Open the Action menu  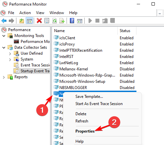coord(25,13)
